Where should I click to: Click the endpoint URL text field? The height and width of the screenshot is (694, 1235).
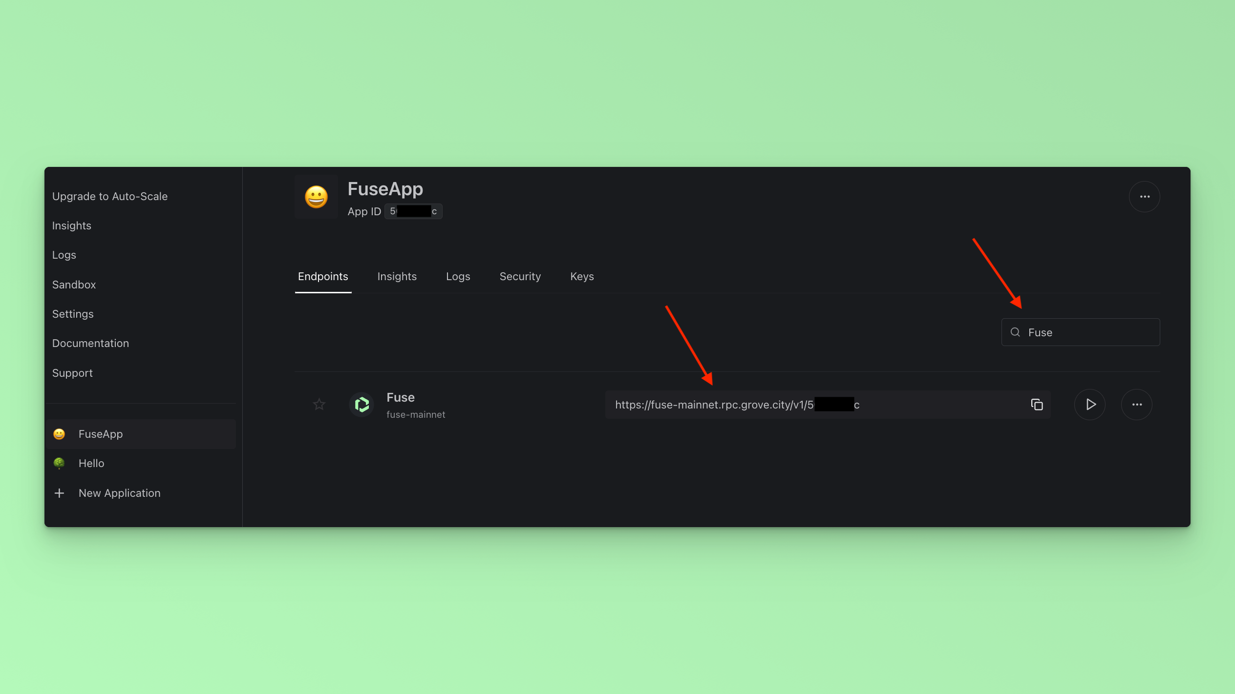pos(828,405)
